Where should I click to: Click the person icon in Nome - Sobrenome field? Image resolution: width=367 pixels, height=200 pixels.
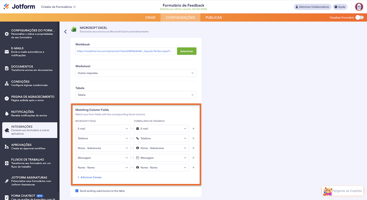138,148
